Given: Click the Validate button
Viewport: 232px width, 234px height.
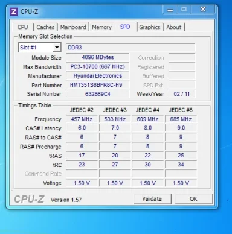Looking at the screenshot, I should [152, 199].
